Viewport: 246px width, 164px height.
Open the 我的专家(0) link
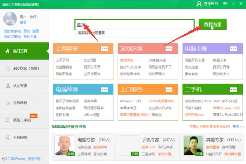12,31
